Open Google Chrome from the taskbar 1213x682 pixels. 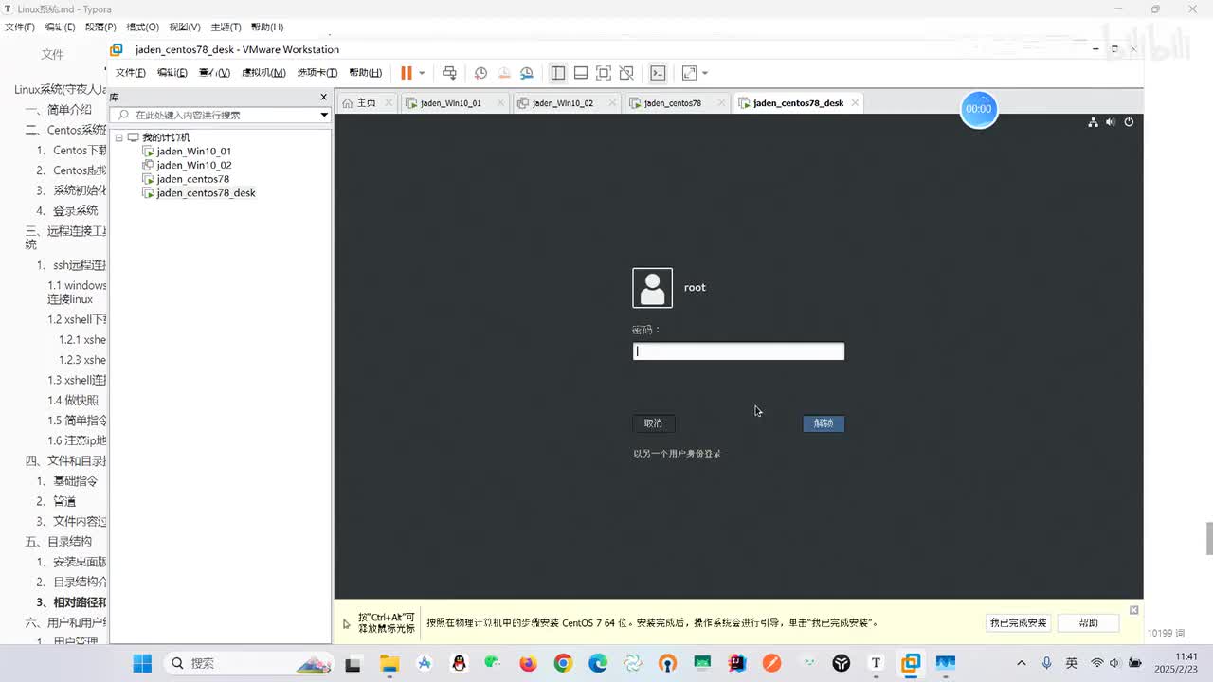(x=563, y=663)
